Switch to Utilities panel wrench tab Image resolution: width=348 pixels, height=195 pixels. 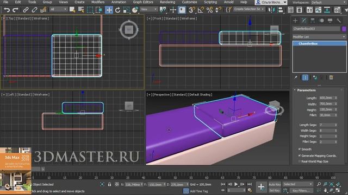pyautogui.click(x=339, y=21)
